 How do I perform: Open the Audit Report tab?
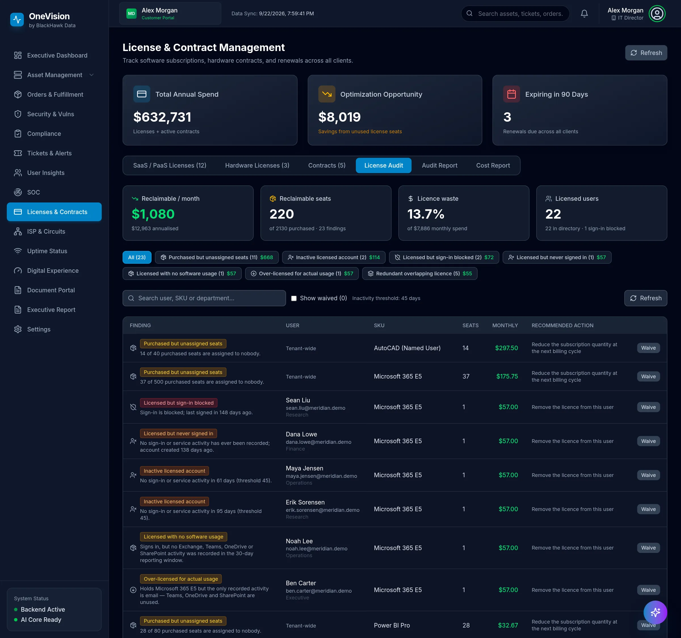tap(440, 166)
